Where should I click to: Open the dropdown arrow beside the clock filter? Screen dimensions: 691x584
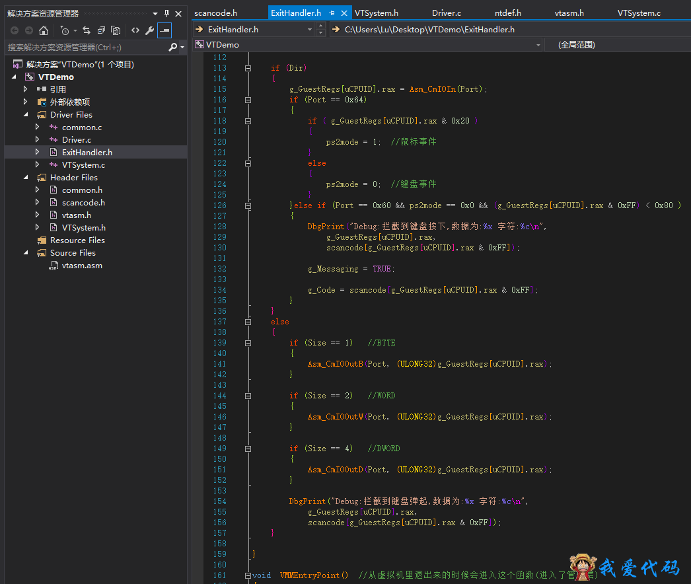[x=75, y=30]
